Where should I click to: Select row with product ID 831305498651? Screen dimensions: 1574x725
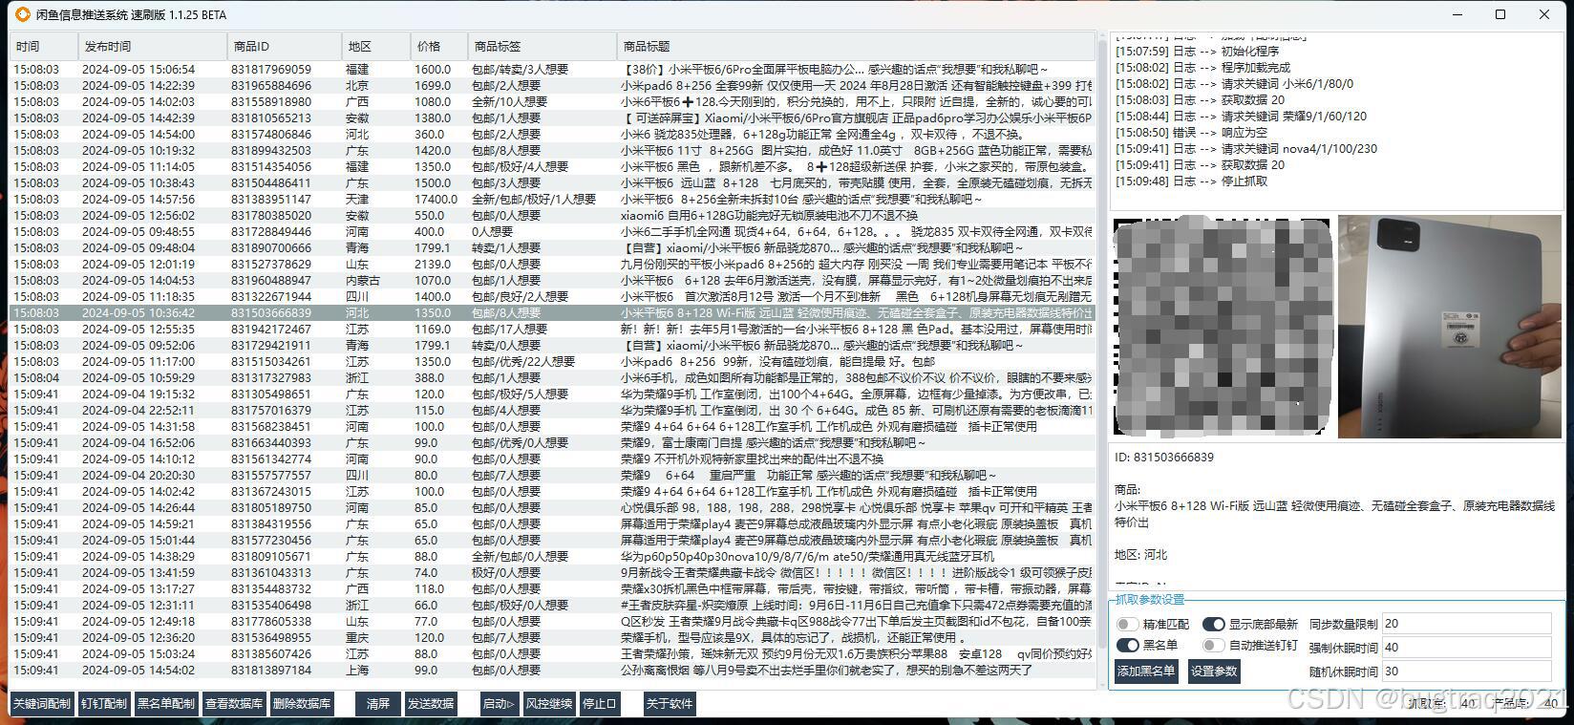[x=552, y=394]
